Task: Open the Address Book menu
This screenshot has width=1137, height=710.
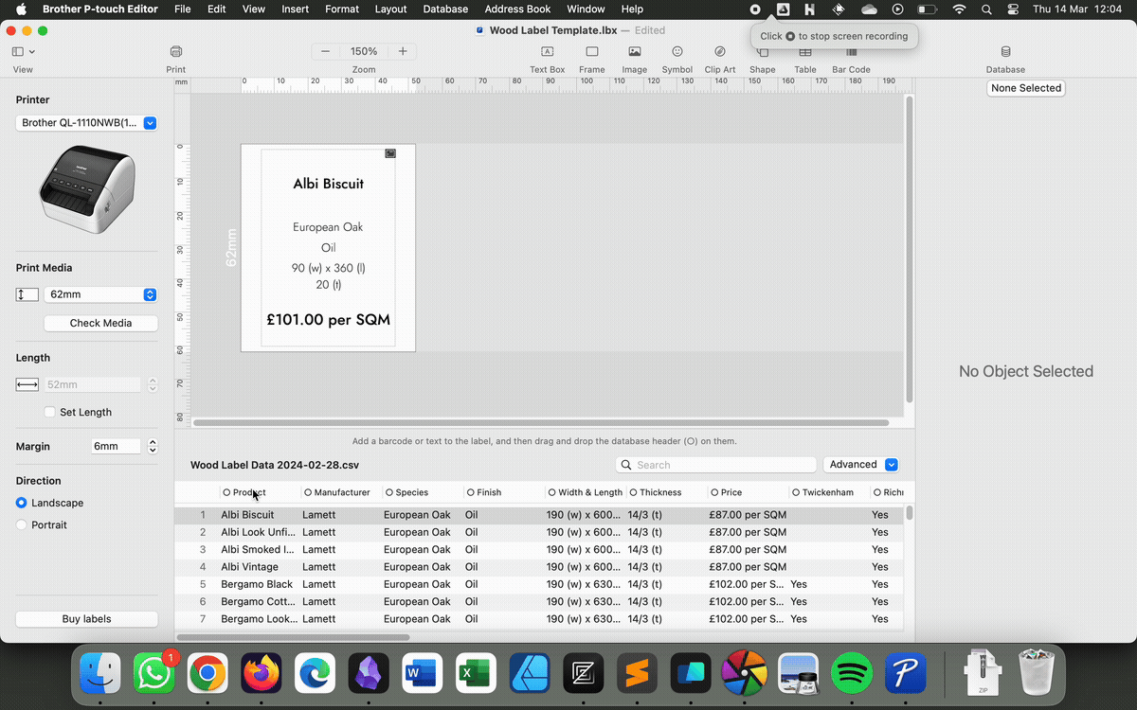Action: [x=517, y=9]
